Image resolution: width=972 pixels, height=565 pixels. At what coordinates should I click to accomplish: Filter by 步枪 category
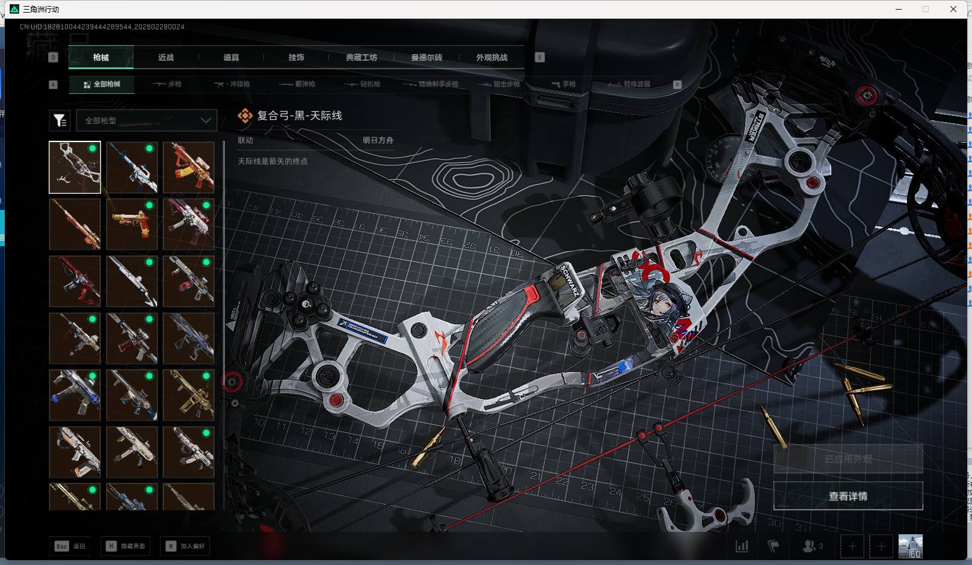167,84
